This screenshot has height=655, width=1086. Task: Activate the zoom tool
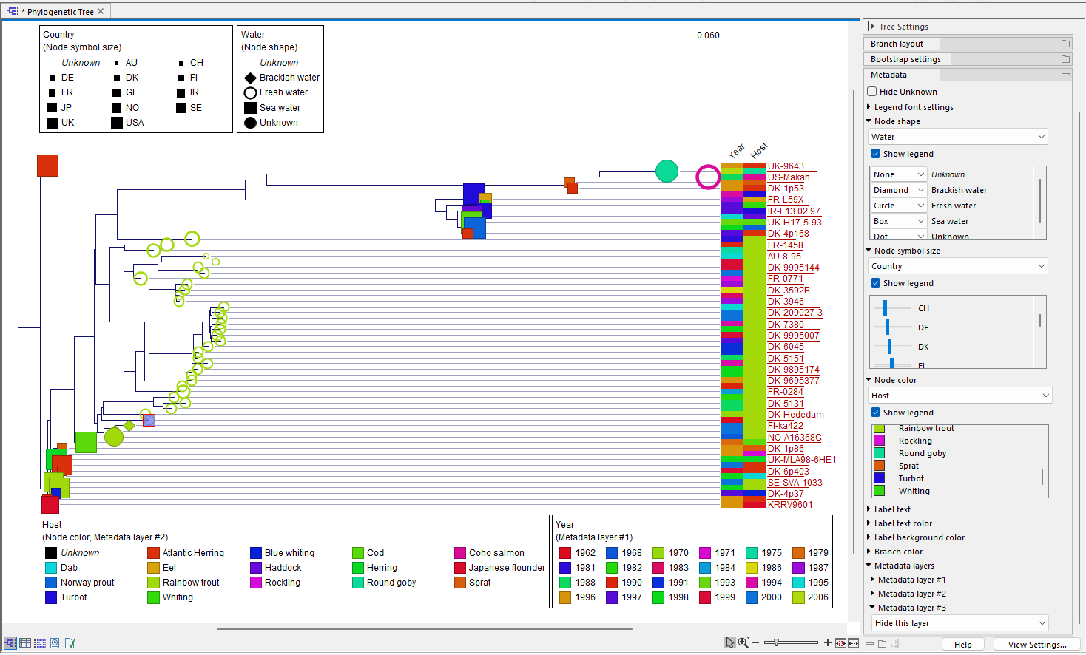742,642
